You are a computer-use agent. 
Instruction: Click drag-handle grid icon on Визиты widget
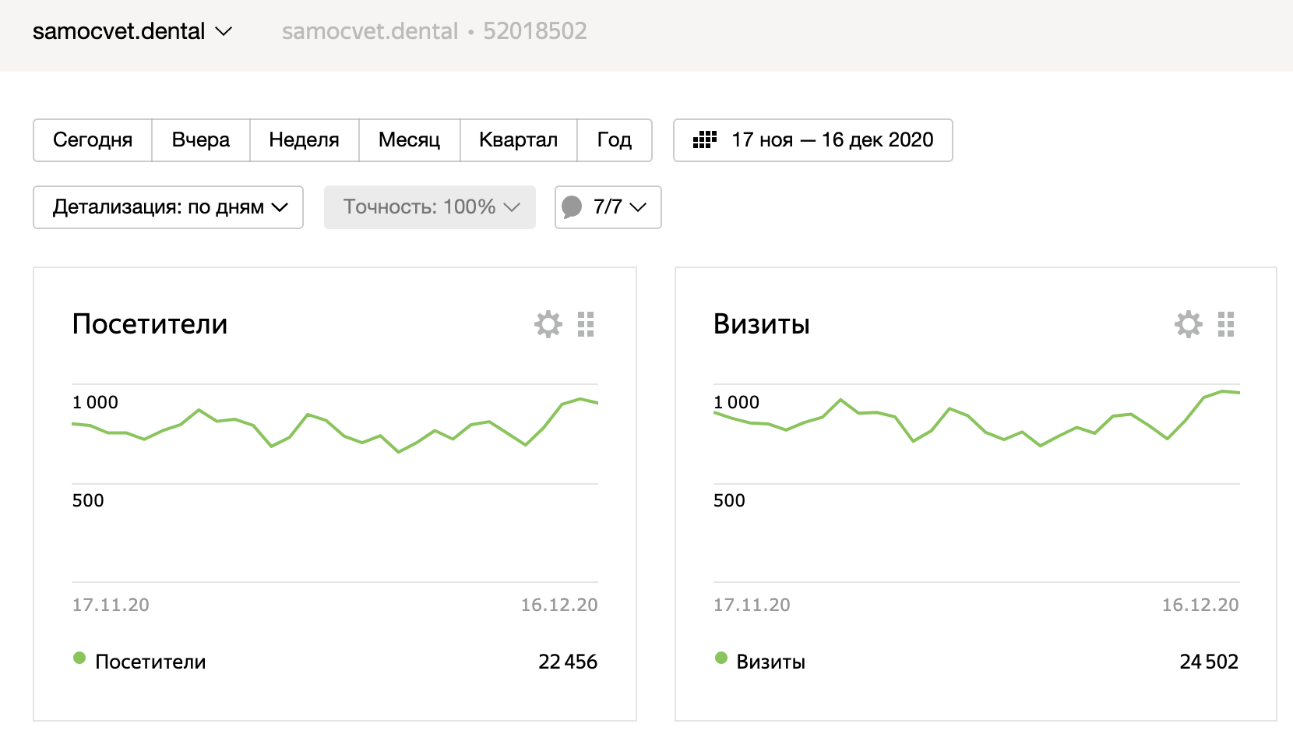coord(1226,324)
